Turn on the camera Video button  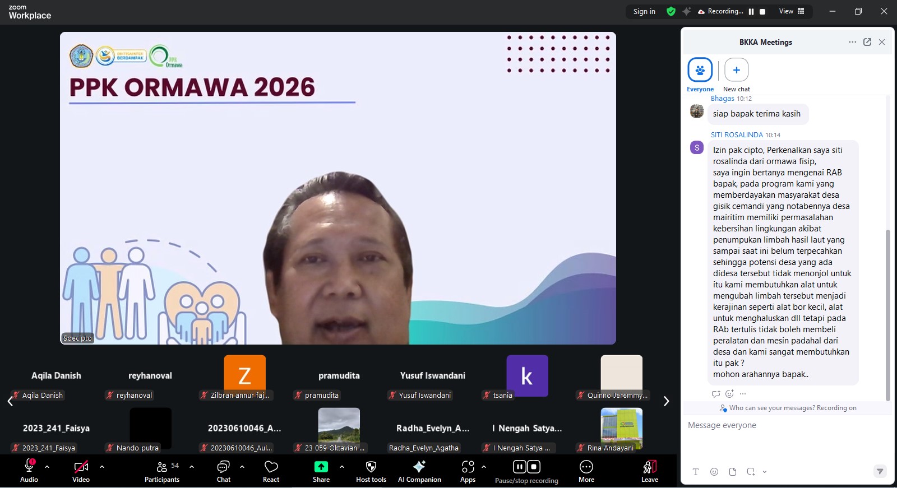(x=81, y=471)
